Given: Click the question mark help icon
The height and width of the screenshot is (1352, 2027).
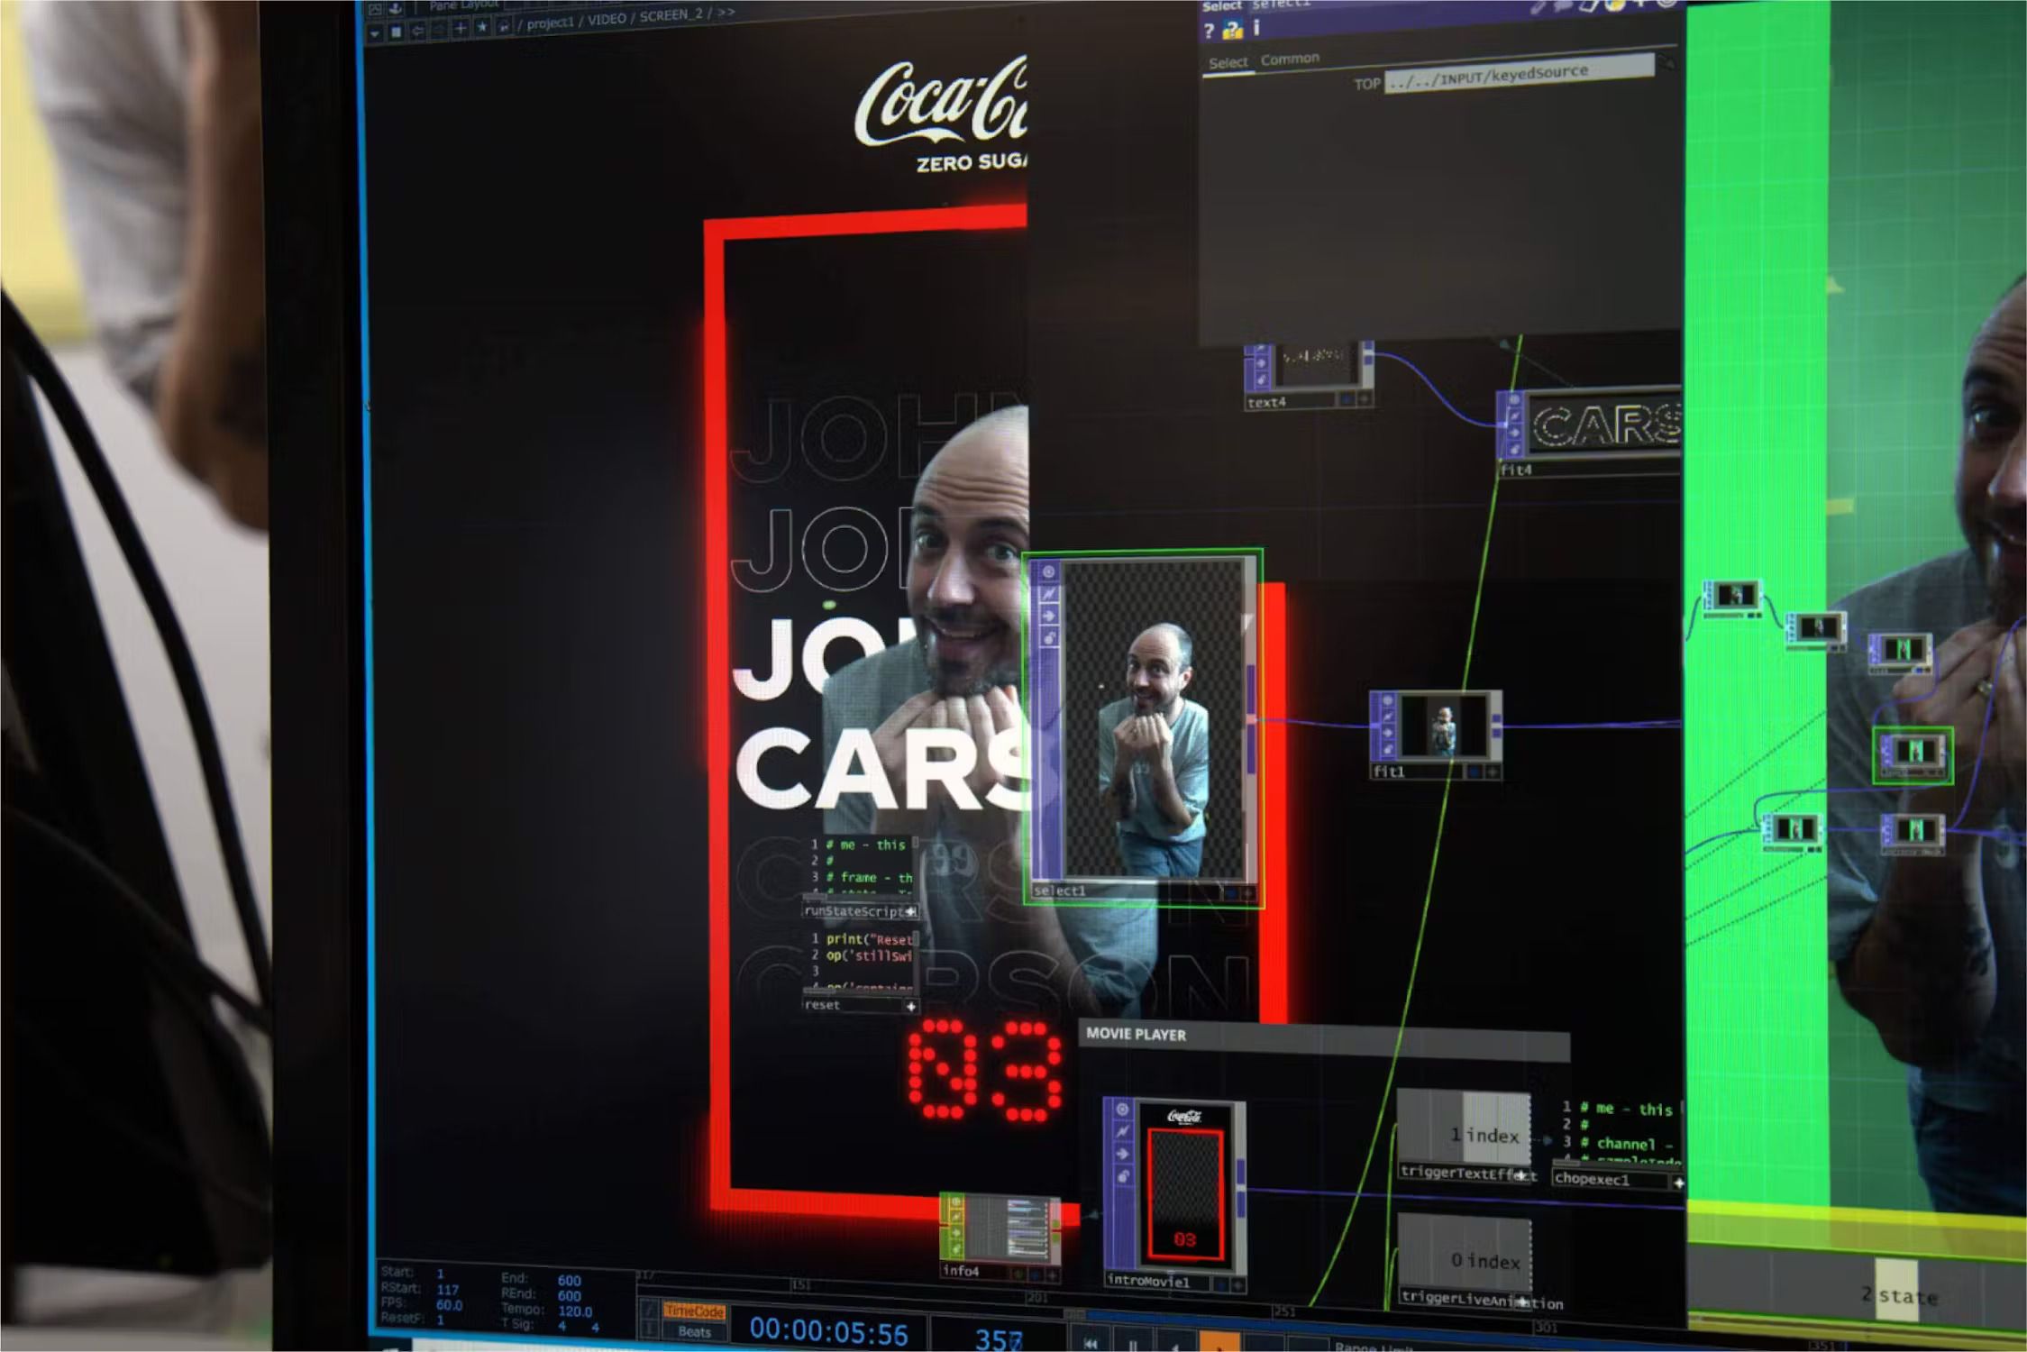Looking at the screenshot, I should (x=1209, y=32).
